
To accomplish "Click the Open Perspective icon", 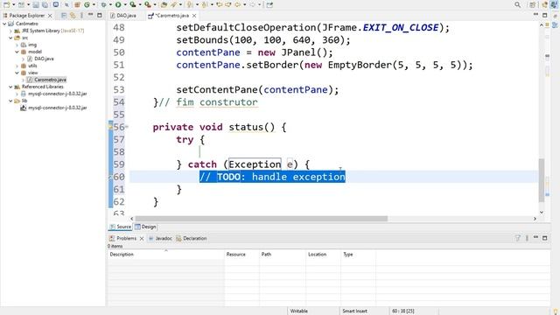I will 532,4.
